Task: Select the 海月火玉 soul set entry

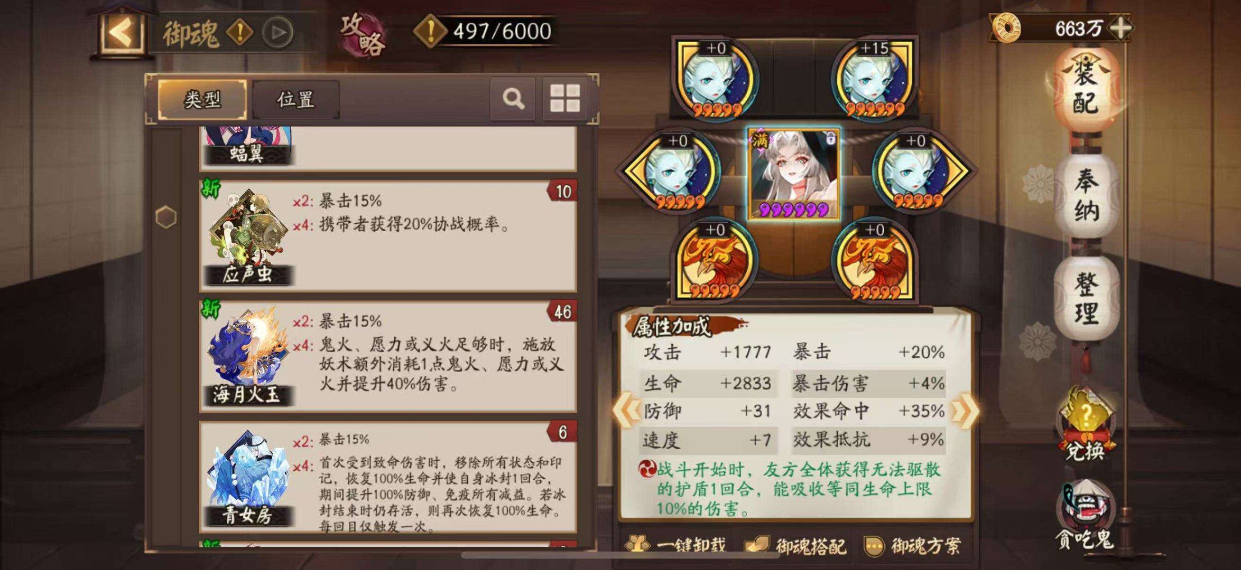Action: [388, 356]
